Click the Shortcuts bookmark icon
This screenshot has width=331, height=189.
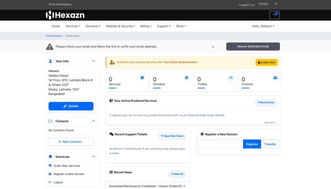coord(50,157)
